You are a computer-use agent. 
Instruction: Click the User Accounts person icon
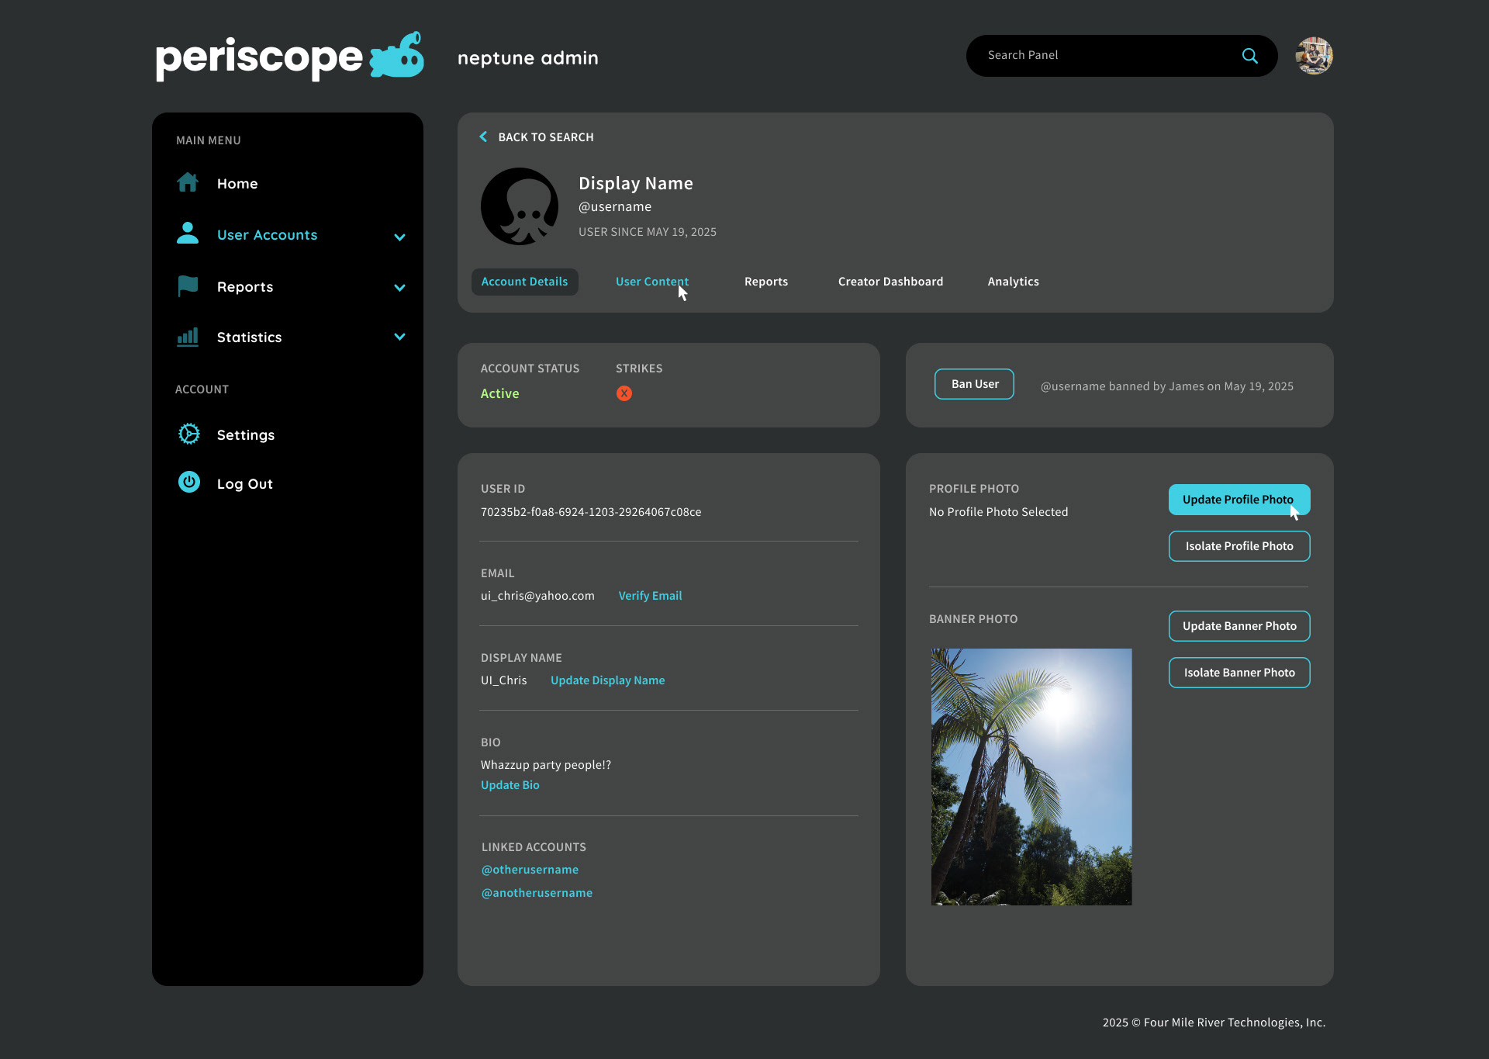188,234
